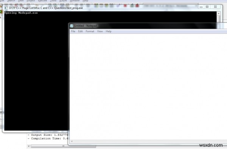The height and width of the screenshot is (149, 227).
Task: Open the Execute menu in the background IDE
Action: click(42, 1)
